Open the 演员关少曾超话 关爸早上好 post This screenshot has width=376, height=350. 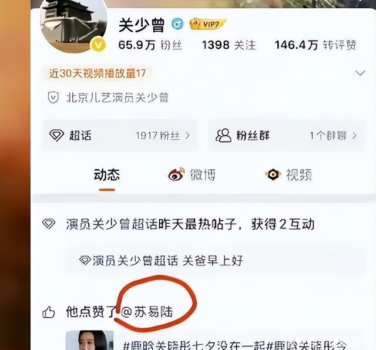(213, 261)
